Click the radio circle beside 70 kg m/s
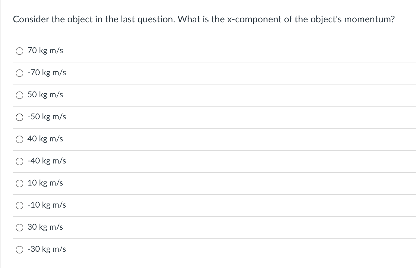Screen dimensions: 416x268 19,51
